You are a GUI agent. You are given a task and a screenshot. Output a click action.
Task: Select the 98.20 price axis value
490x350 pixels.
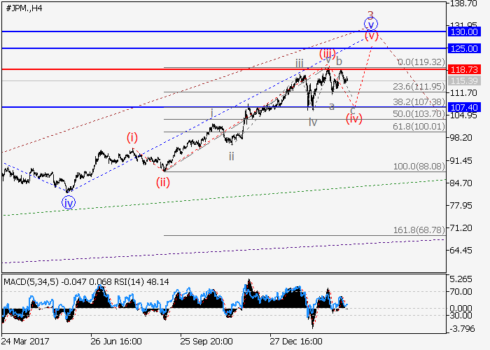click(461, 137)
